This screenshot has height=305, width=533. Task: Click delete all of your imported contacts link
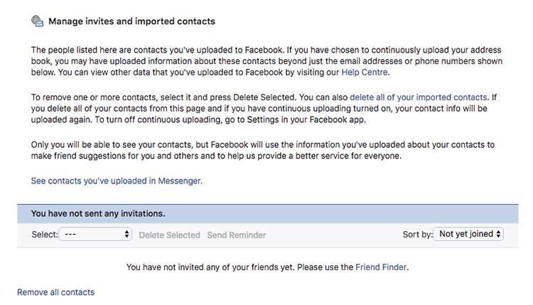[419, 97]
